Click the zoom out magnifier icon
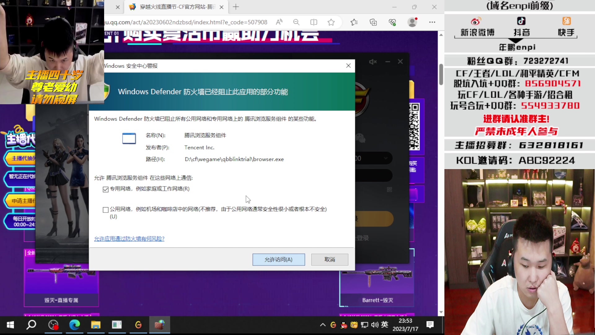 pos(296,22)
